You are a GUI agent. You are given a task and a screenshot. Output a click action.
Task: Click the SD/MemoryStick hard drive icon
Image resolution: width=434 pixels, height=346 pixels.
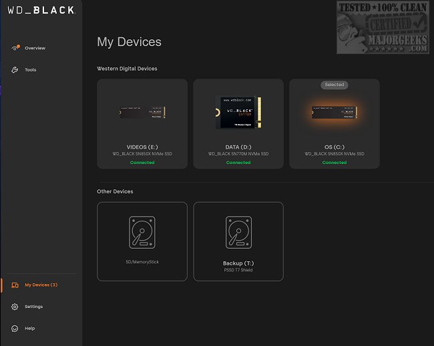point(142,233)
